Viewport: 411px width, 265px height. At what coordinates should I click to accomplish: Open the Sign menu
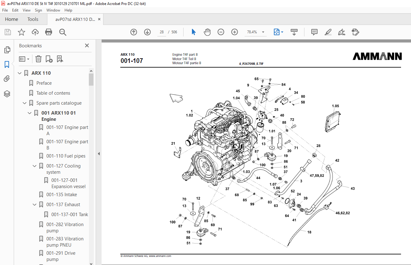pos(38,10)
